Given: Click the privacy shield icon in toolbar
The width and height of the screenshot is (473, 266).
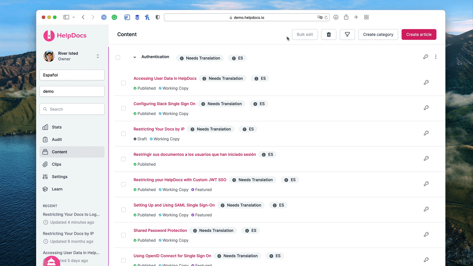Looking at the screenshot, I should 158,17.
